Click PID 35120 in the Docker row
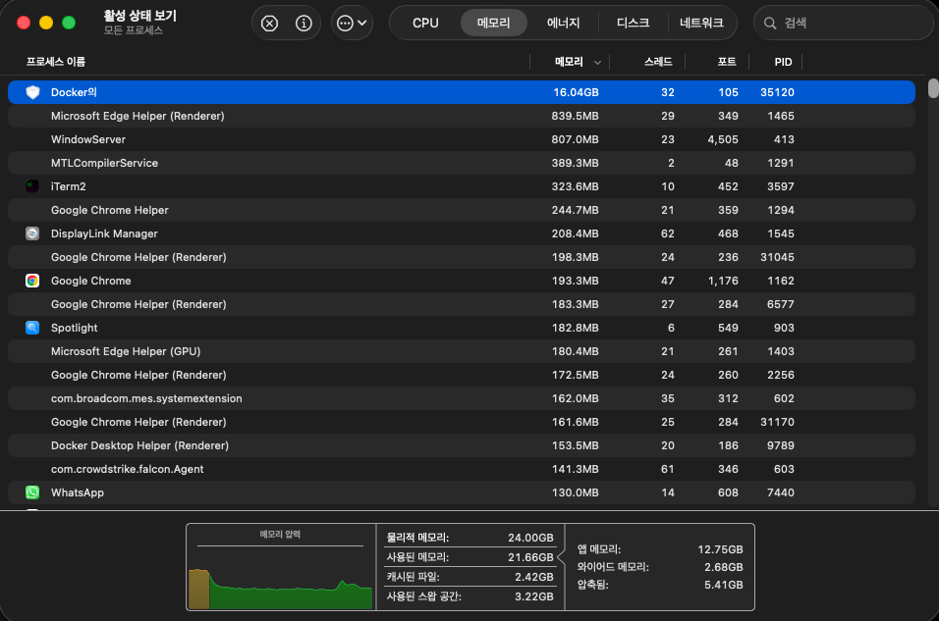This screenshot has height=621, width=939. 777,92
